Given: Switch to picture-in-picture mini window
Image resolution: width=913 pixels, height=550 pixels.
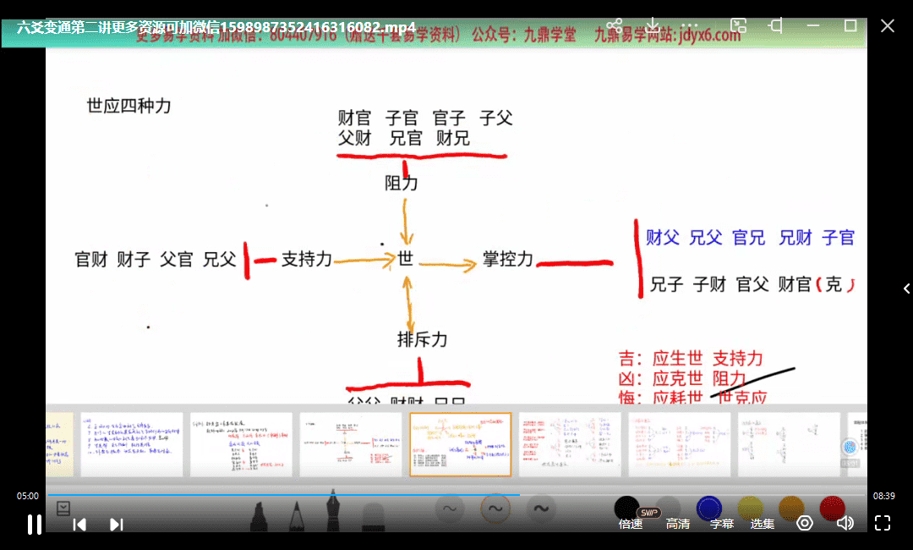Looking at the screenshot, I should click(738, 26).
